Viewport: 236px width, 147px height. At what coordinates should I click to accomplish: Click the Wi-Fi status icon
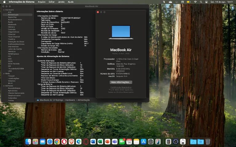(x=195, y=2)
